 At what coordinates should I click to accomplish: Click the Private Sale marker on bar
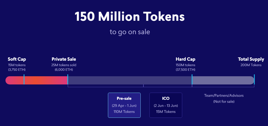pyautogui.click(x=67, y=80)
